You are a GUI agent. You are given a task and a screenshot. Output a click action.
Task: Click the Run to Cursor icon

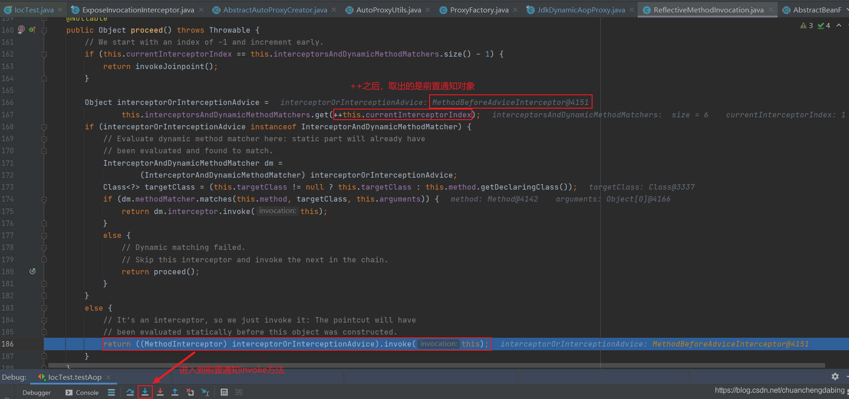click(x=205, y=392)
